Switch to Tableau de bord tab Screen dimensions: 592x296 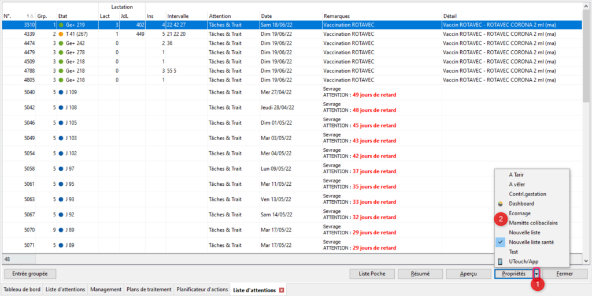point(21,290)
